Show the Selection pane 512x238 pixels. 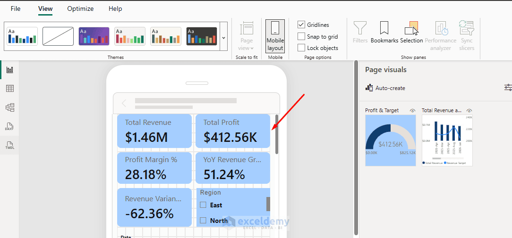(411, 32)
